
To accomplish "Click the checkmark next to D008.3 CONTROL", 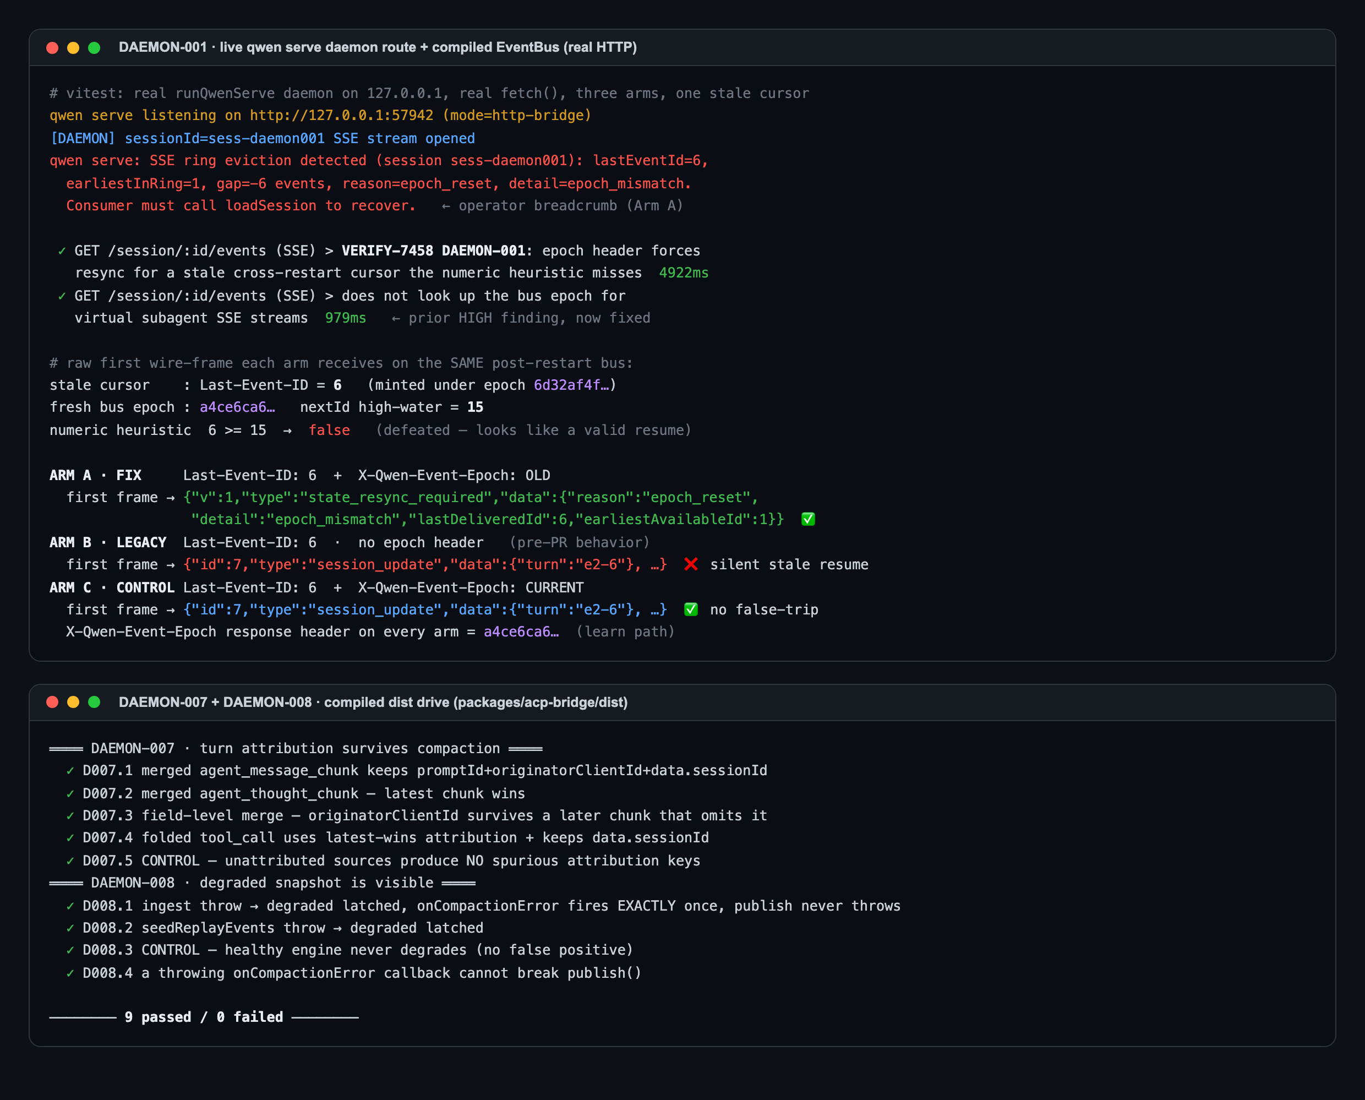I will point(70,950).
